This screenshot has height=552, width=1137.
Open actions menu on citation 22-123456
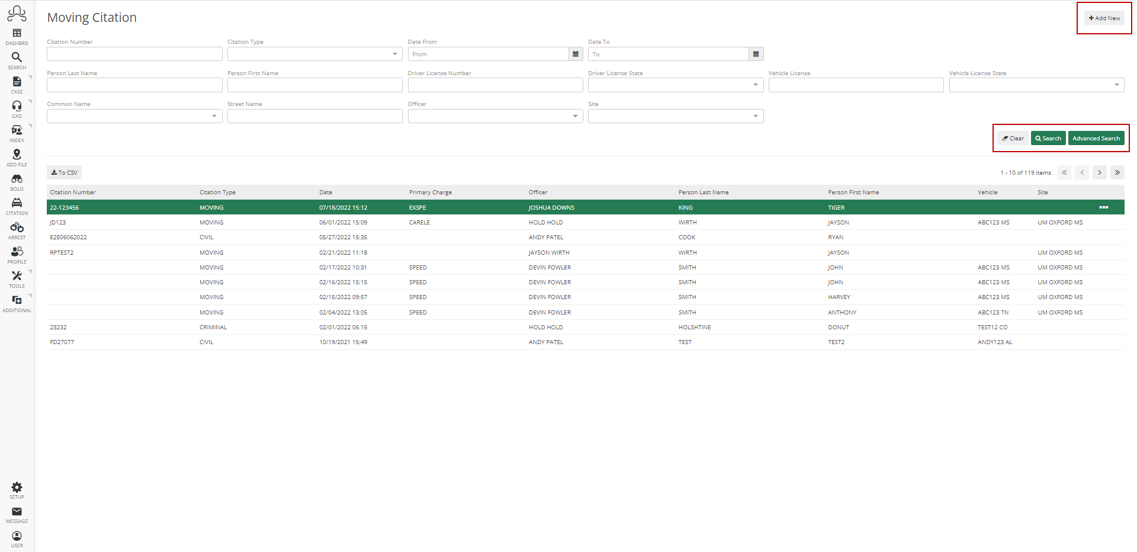[x=1104, y=207]
